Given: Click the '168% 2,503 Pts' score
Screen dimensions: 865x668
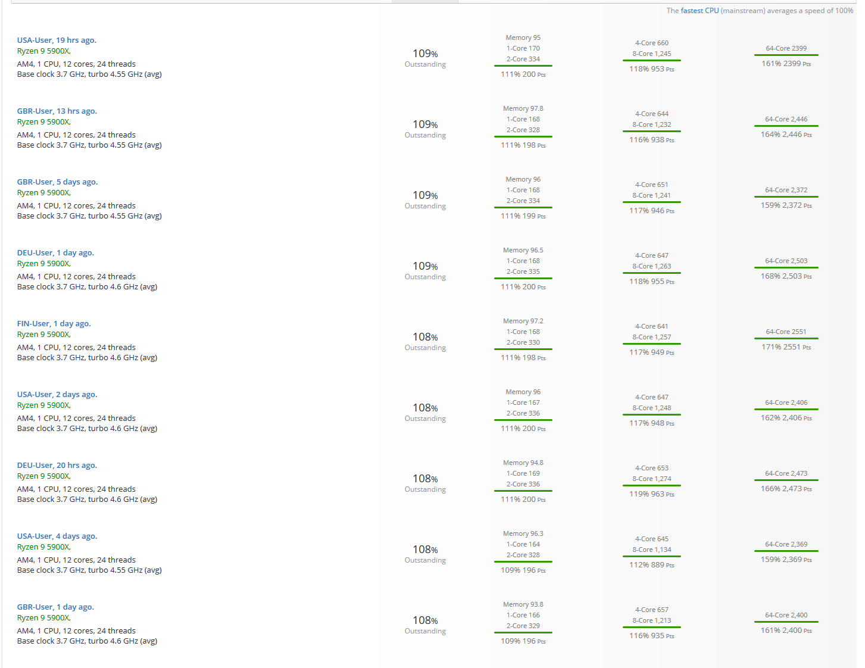Looking at the screenshot, I should [786, 276].
